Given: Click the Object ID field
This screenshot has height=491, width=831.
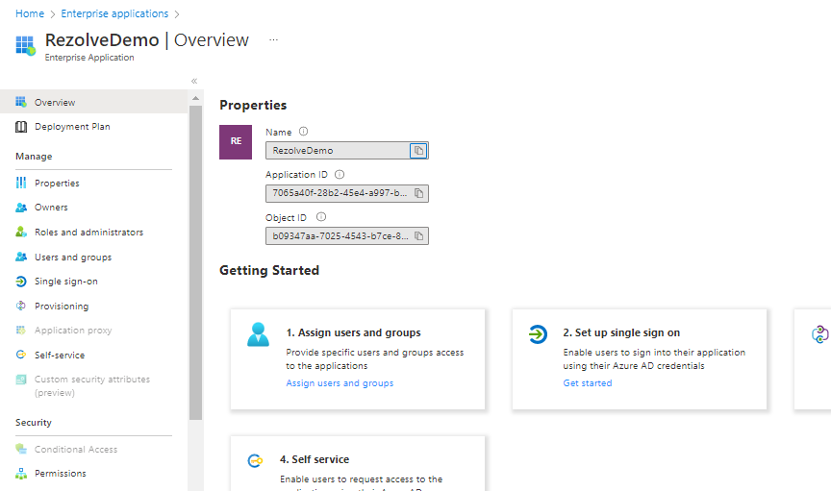Looking at the screenshot, I should 347,235.
